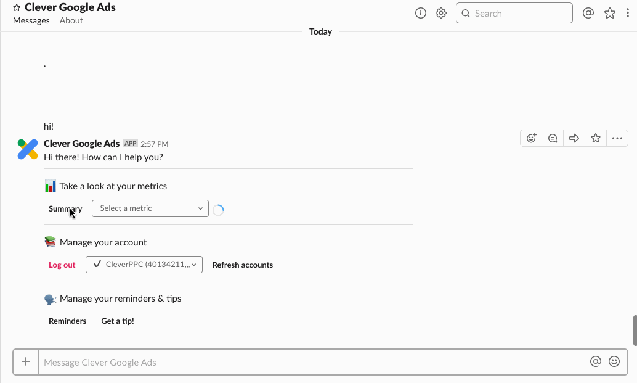Open the vertical dots more menu

(628, 13)
